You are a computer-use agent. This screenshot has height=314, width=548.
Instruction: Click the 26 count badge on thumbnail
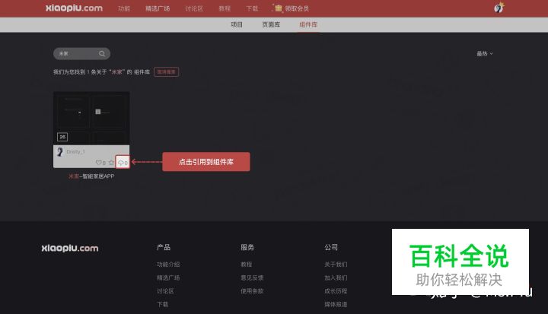coord(62,137)
